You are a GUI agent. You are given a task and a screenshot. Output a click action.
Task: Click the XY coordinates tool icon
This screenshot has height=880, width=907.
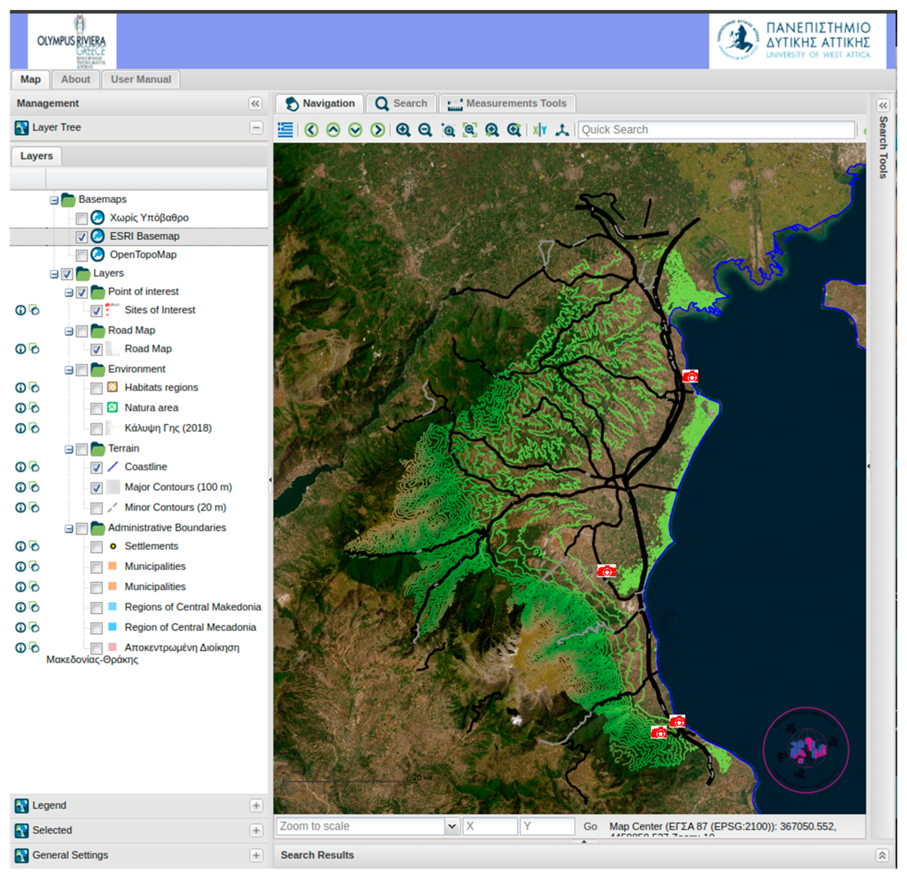(x=540, y=130)
